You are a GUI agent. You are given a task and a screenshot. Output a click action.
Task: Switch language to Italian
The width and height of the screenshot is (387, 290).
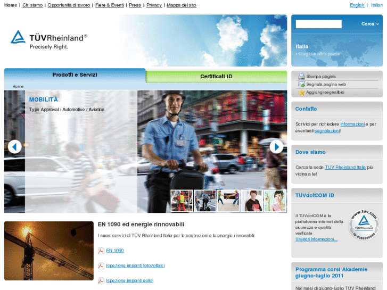click(377, 5)
